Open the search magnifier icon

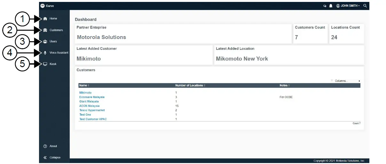[x=365, y=6]
